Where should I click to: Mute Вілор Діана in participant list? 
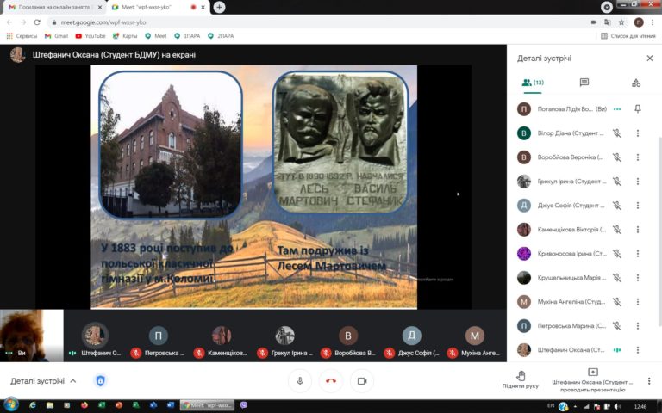point(617,133)
